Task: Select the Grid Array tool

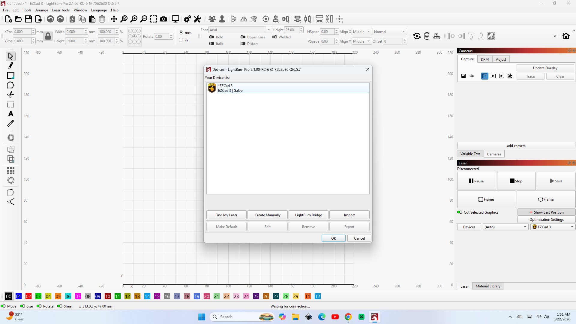Action: (x=11, y=171)
